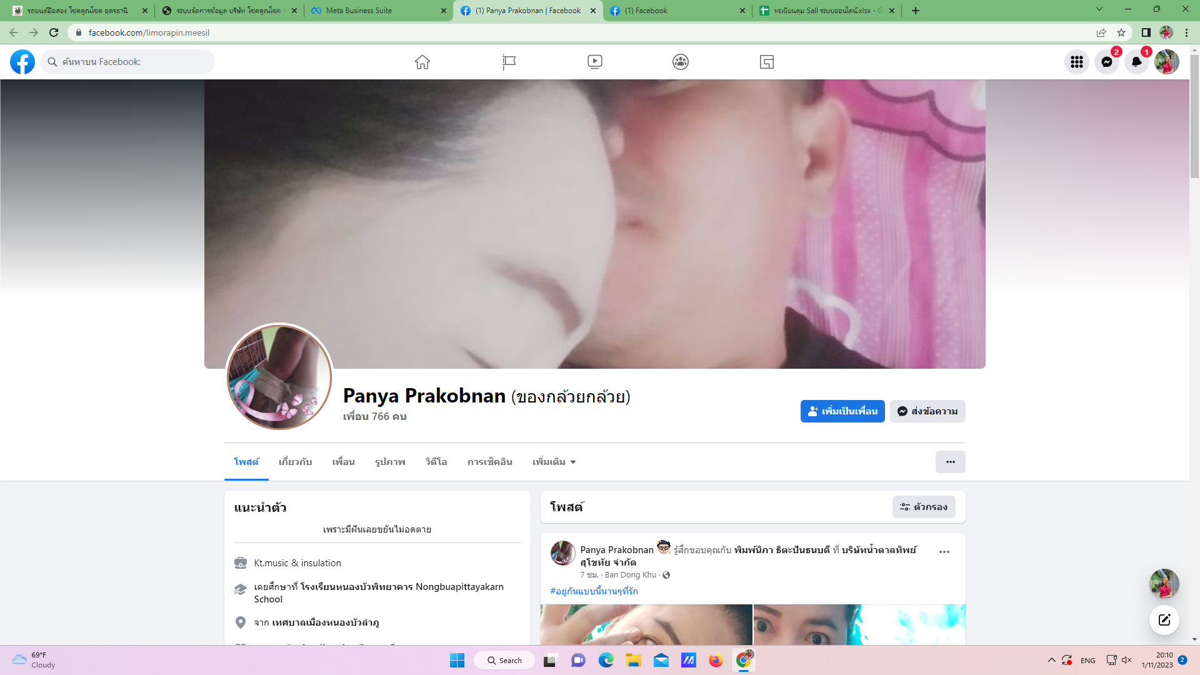Expand the เพิ่มเติม dropdown tab

point(554,462)
